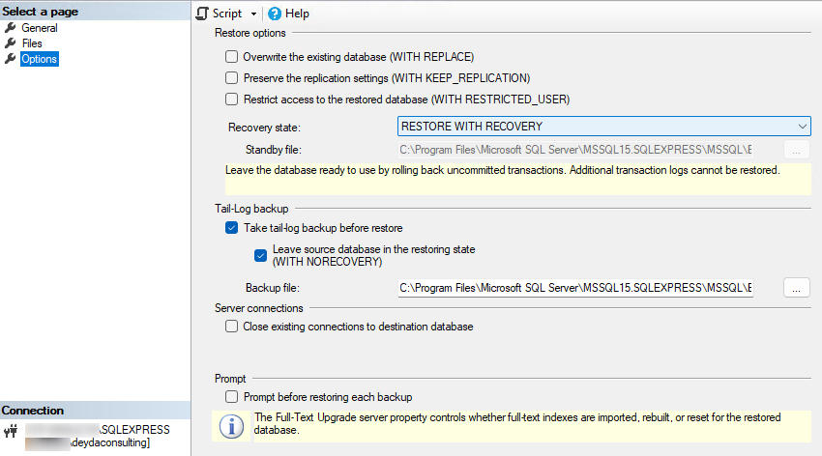
Task: Click the Backup file browse button
Action: (x=796, y=288)
